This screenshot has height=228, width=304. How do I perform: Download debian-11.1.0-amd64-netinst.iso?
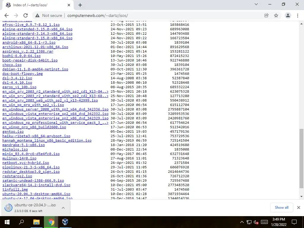[x=35, y=69]
